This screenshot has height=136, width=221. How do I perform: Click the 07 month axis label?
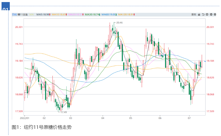[189, 118]
